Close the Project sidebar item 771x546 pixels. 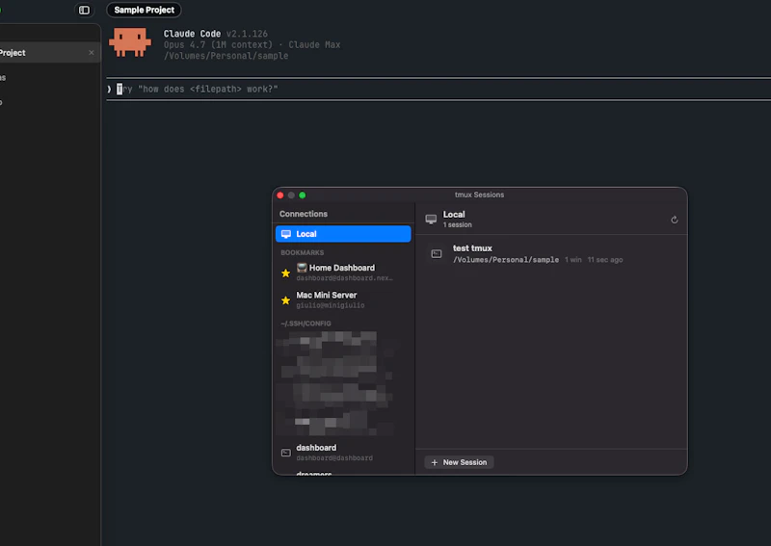point(92,53)
